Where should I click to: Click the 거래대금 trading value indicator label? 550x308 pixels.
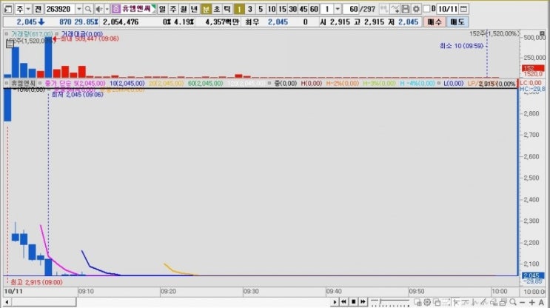coord(82,34)
